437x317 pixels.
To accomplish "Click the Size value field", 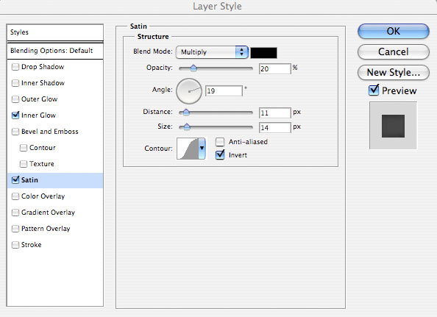I will 275,127.
